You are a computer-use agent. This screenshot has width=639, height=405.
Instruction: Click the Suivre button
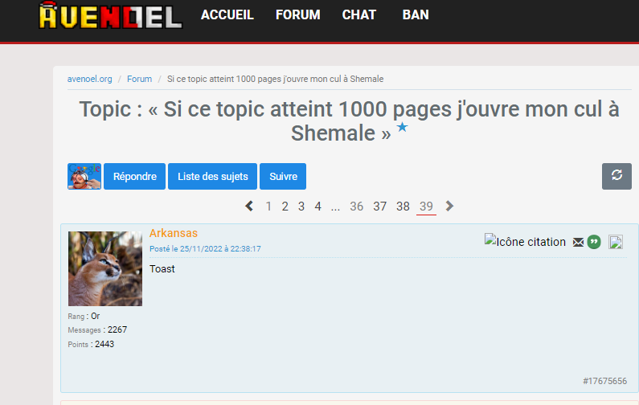[x=283, y=177]
